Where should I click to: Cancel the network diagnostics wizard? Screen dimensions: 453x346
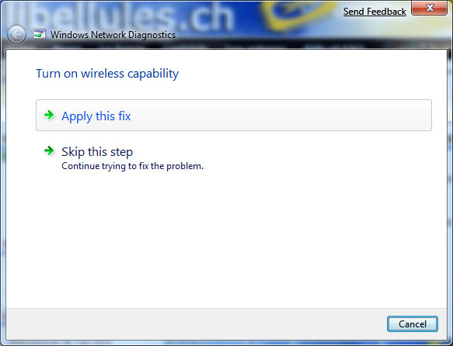(413, 324)
